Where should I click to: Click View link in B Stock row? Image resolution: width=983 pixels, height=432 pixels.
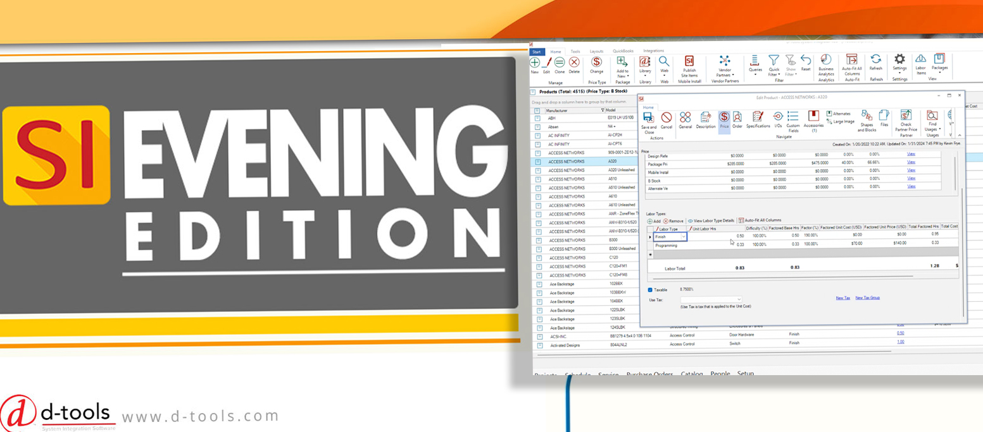click(x=911, y=178)
